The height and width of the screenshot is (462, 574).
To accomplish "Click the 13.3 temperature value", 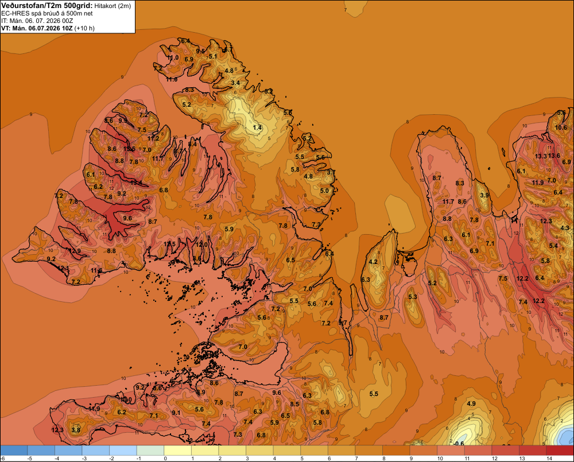I will point(541,156).
